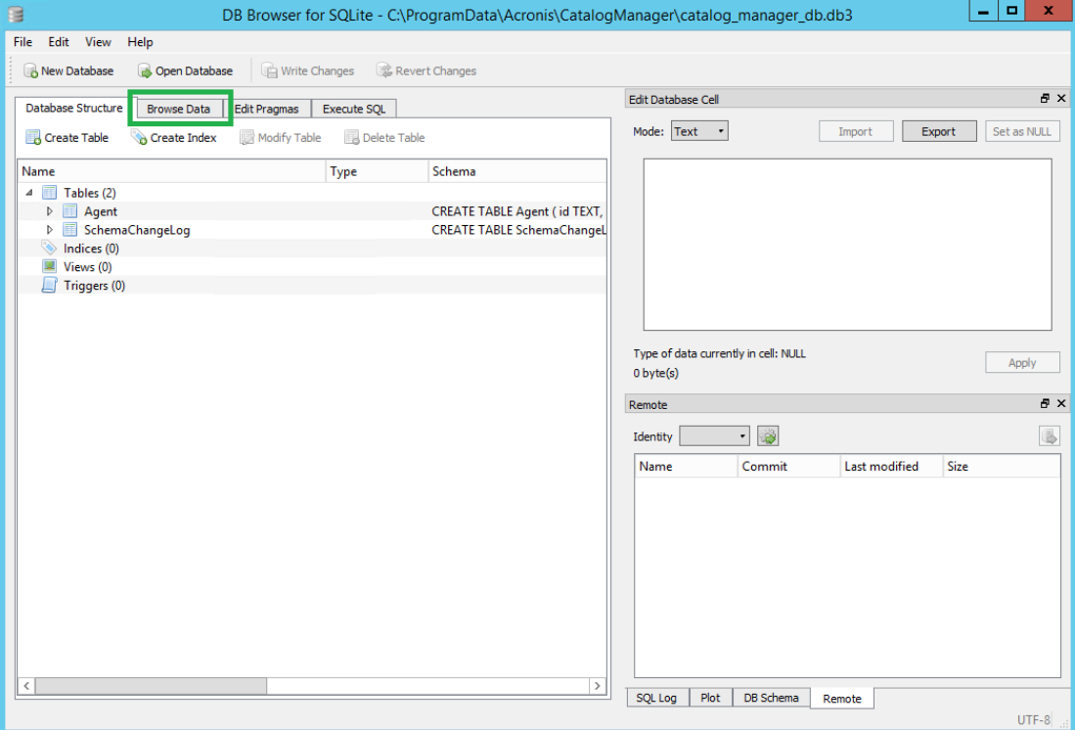
Task: Click the UTF-8 encoding status indicator
Action: pyautogui.click(x=1033, y=719)
